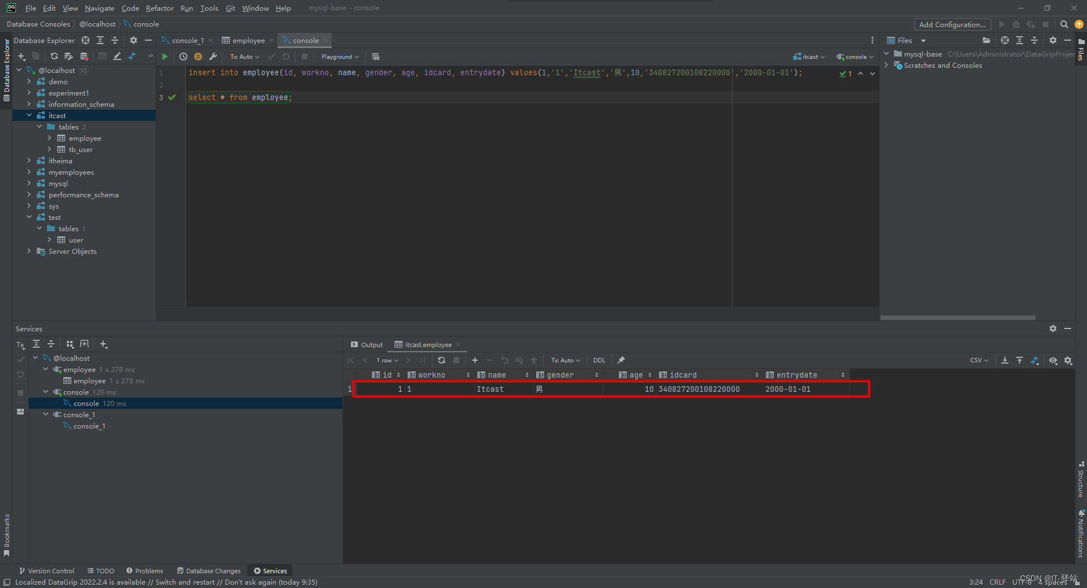
Task: Pin the itcast.employee result tab
Action: pyautogui.click(x=620, y=360)
